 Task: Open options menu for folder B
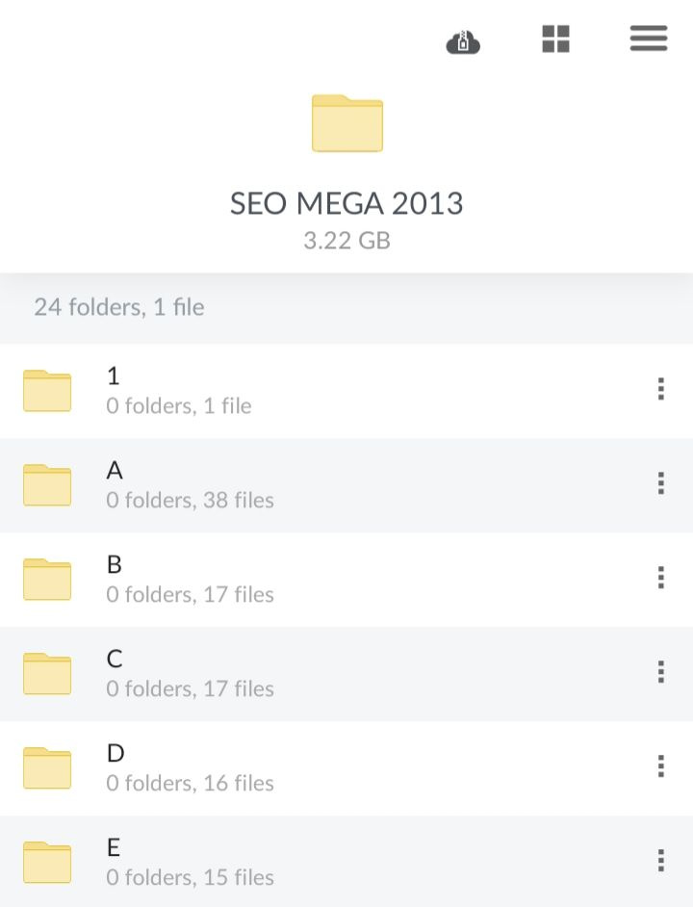click(661, 578)
